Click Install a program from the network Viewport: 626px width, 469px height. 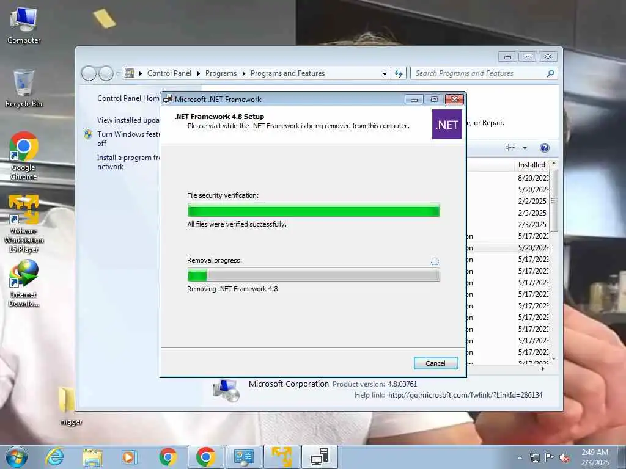[128, 162]
